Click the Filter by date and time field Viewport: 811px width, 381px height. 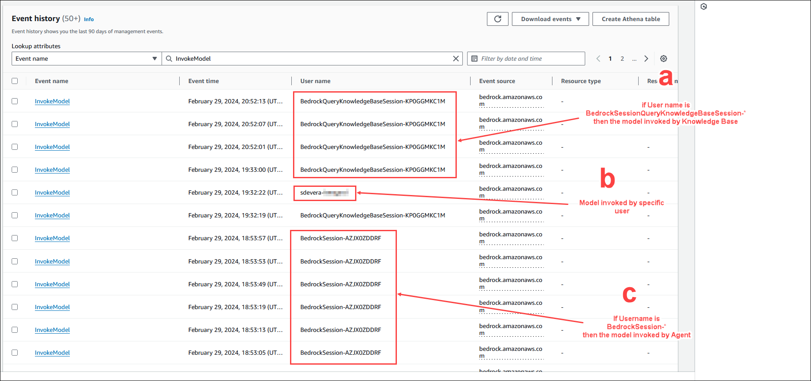pos(526,59)
